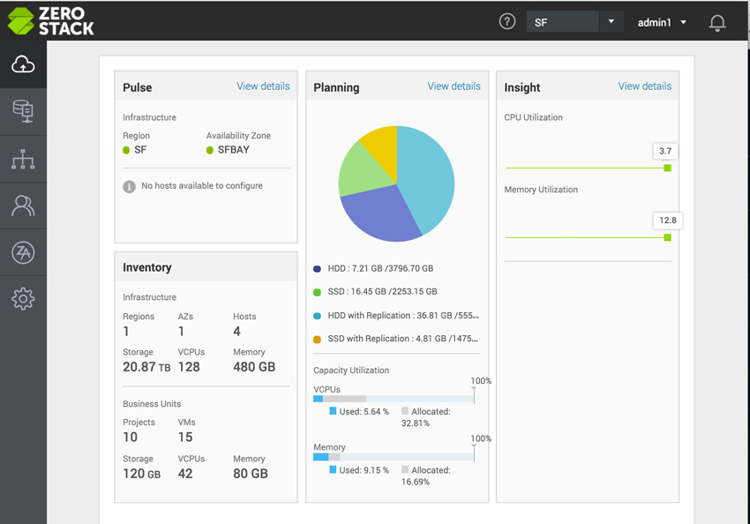Click the VCPUs capacity utilization bar
The image size is (750, 524).
(394, 399)
